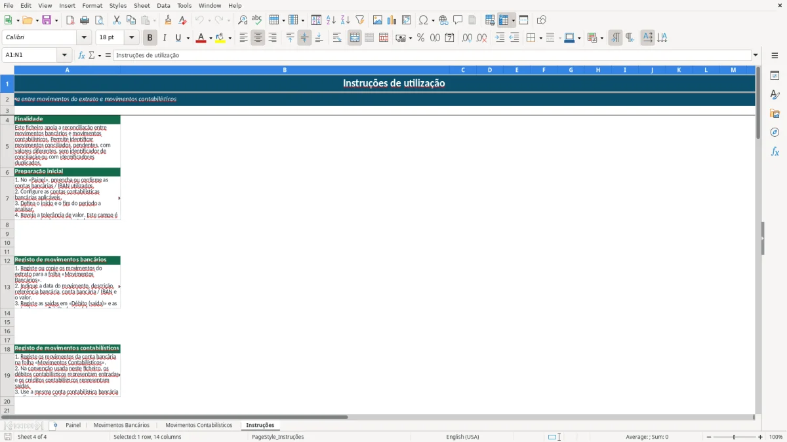Select row 5 header
The image size is (787, 442).
7,146
